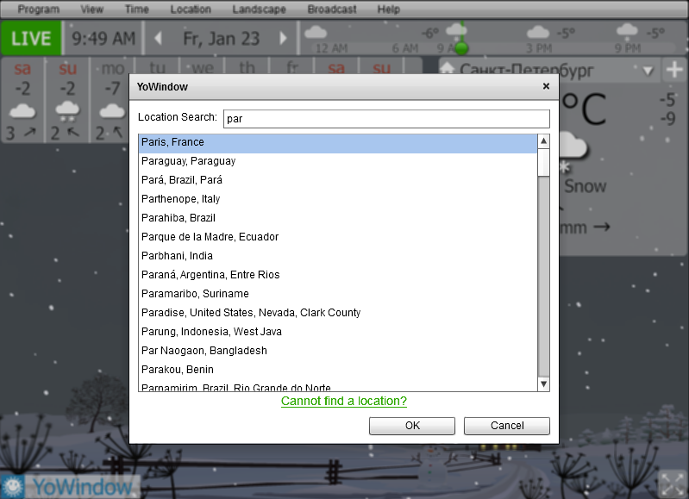Open the Location menu

191,9
